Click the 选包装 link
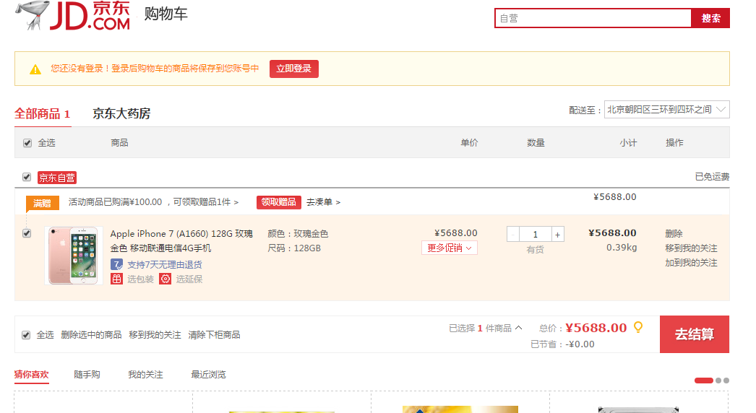The image size is (756, 413). coord(140,279)
